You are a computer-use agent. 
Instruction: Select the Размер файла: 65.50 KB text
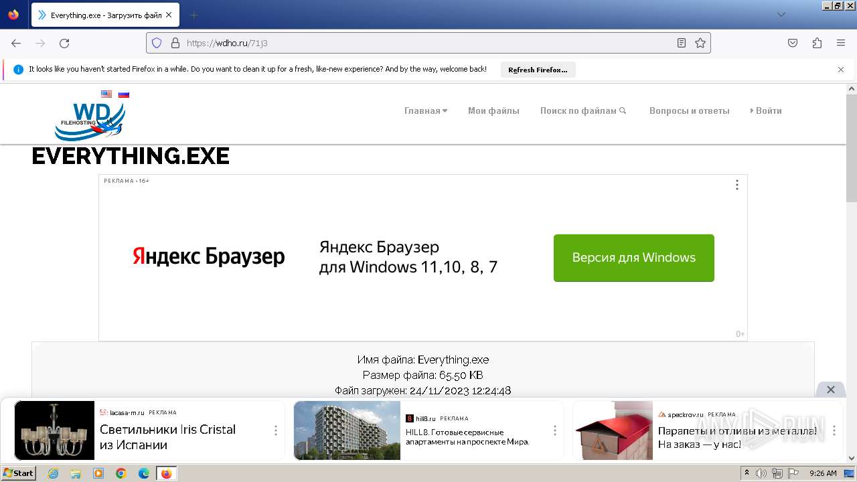(423, 375)
